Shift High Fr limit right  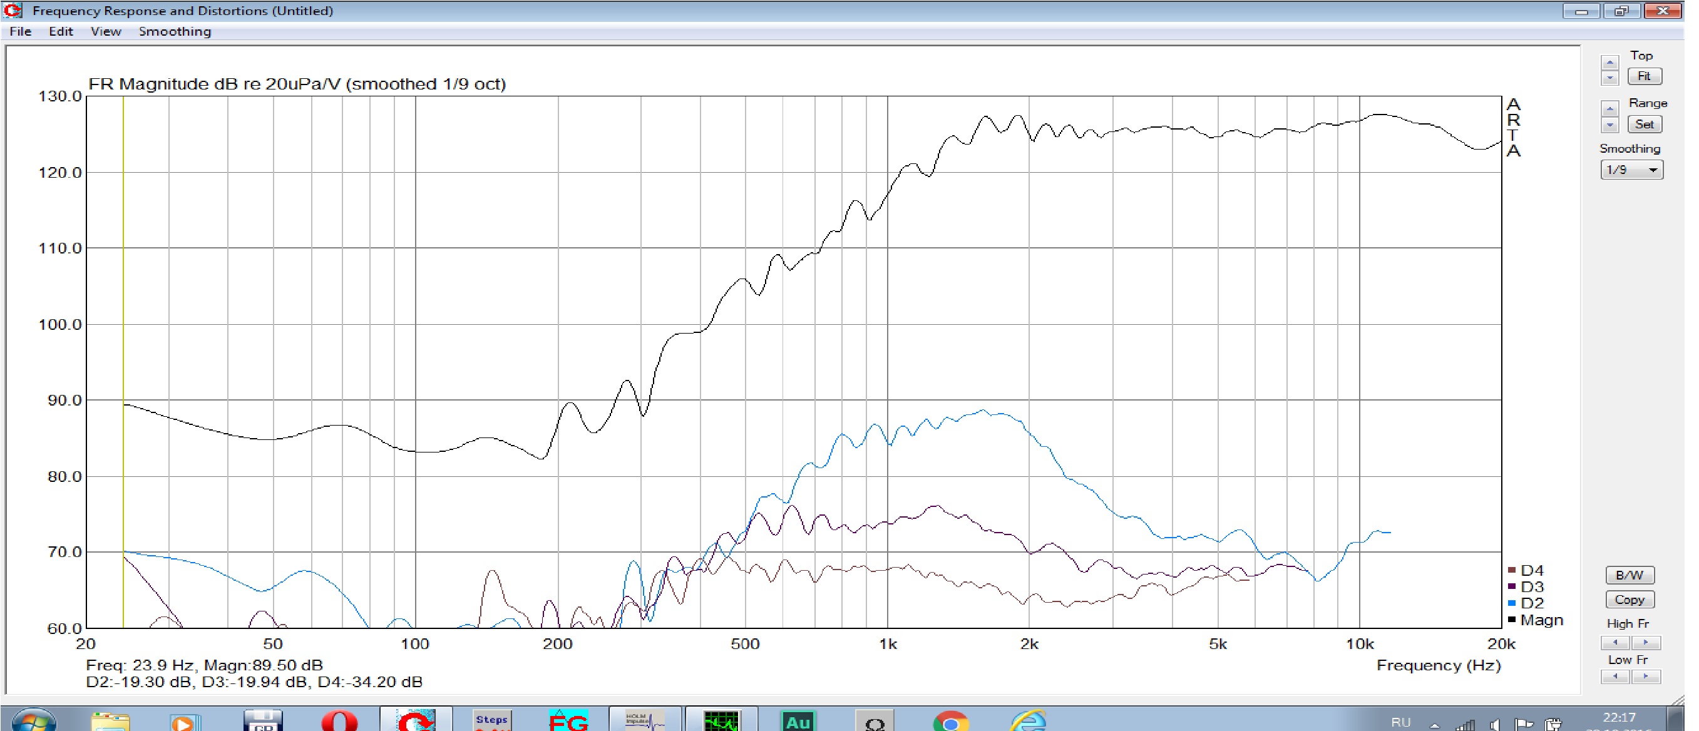click(1646, 642)
